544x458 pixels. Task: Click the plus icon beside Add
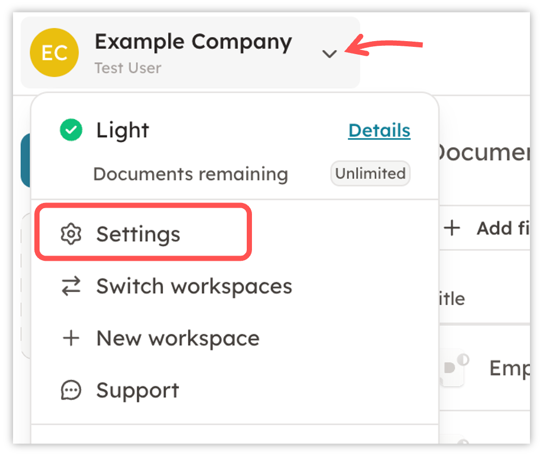pyautogui.click(x=452, y=228)
